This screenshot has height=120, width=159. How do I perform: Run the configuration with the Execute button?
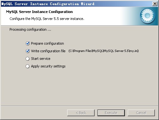[111, 113]
